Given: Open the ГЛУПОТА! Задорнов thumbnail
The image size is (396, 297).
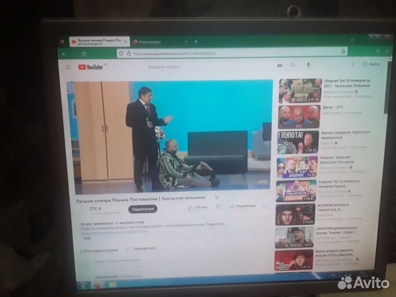Looking at the screenshot, I should 298,142.
